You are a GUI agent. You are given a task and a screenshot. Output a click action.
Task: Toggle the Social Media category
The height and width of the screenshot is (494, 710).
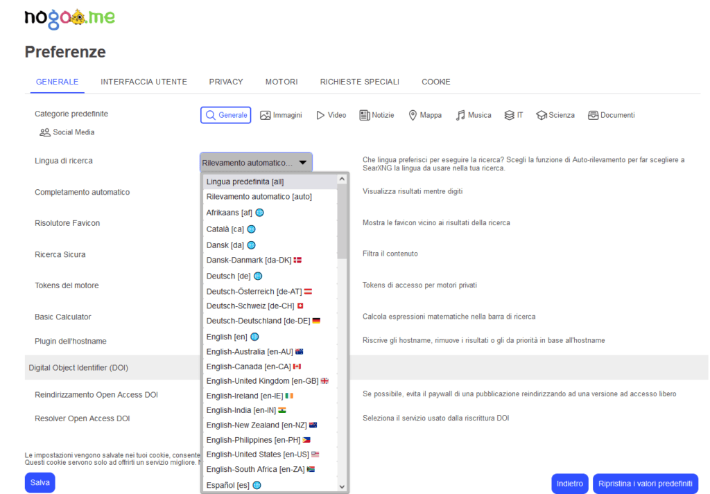point(67,132)
